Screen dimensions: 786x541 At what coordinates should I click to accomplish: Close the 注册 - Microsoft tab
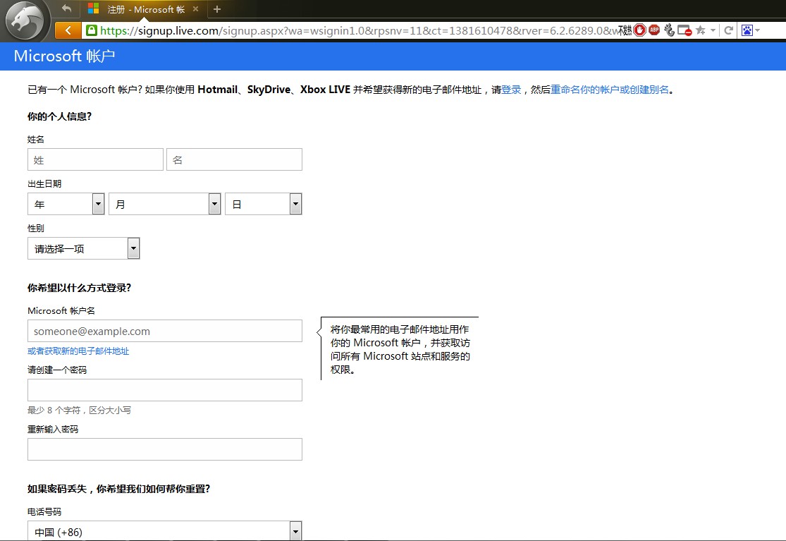coord(196,9)
